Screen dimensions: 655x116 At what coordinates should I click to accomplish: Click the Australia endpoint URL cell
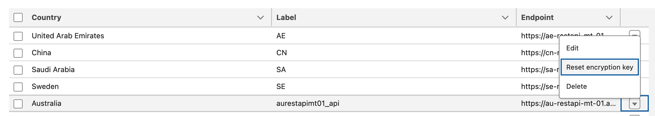[568, 103]
